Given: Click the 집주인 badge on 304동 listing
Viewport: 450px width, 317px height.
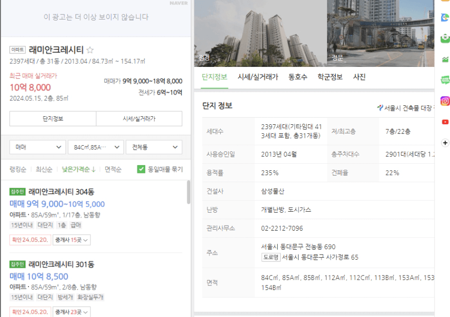Looking at the screenshot, I should pos(17,192).
